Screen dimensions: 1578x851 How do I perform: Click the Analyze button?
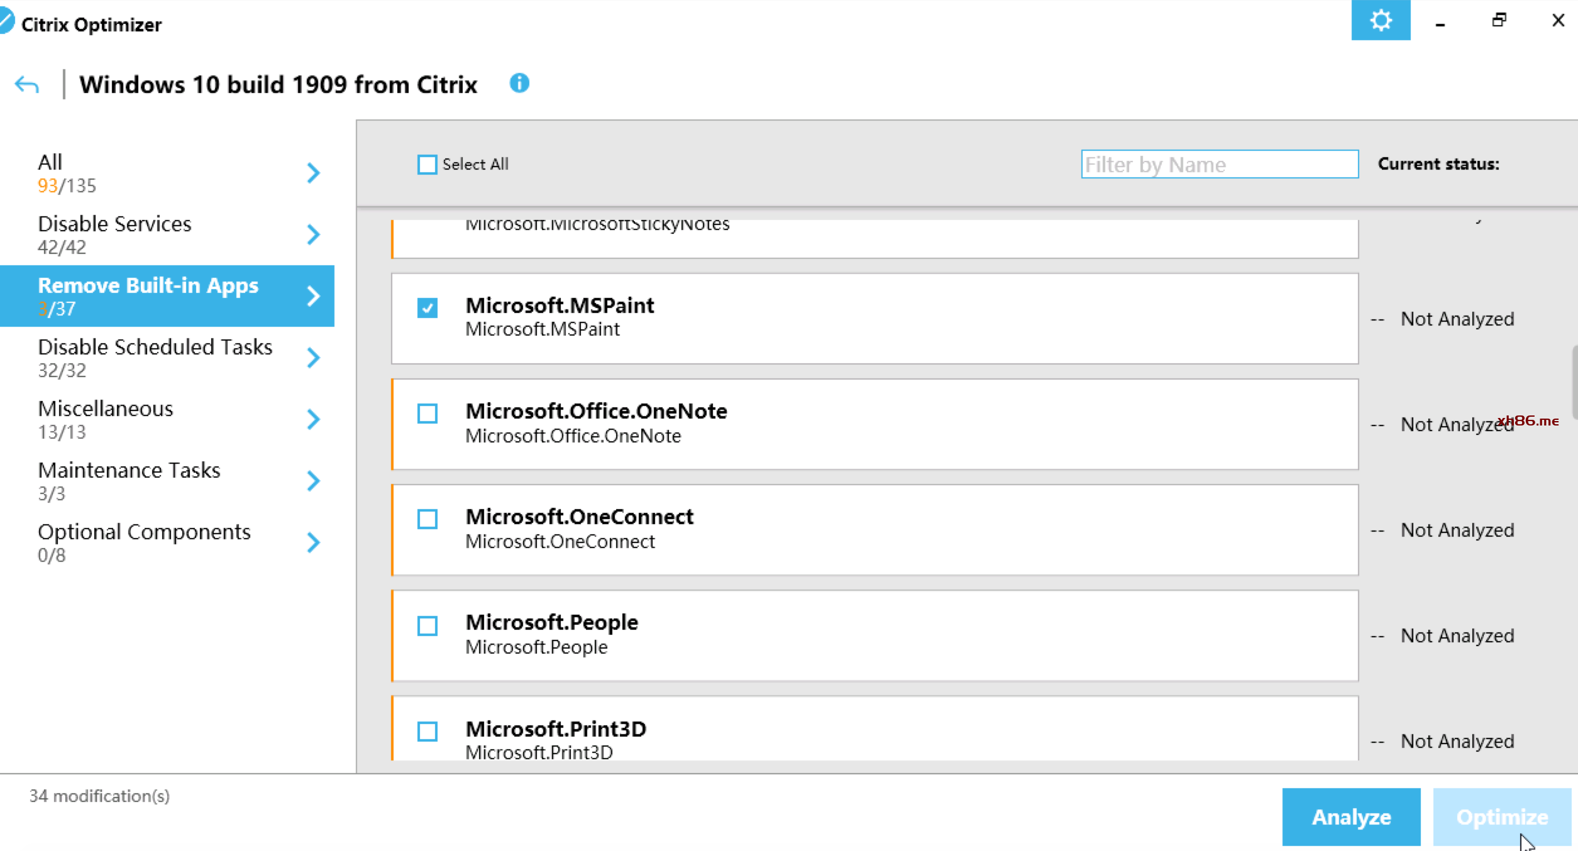coord(1351,817)
